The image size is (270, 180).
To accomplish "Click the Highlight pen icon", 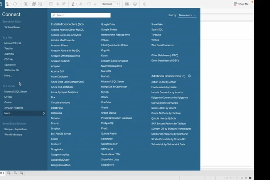I will (73, 4).
